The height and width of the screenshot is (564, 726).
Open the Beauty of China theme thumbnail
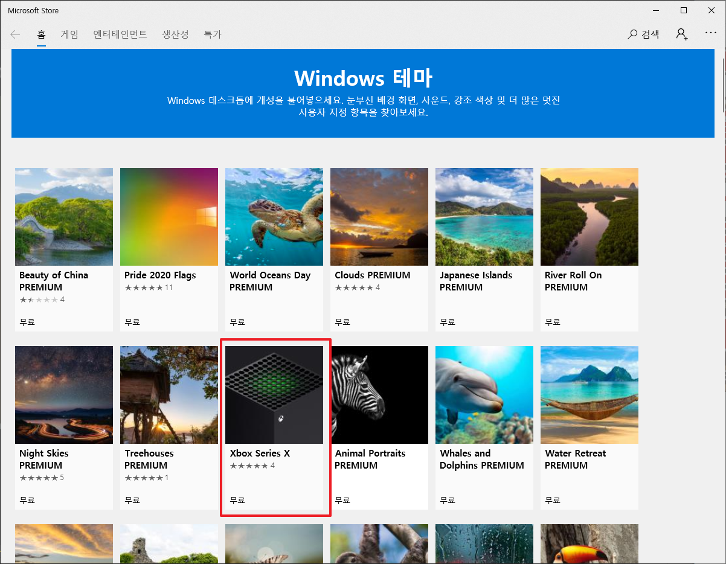tap(64, 217)
